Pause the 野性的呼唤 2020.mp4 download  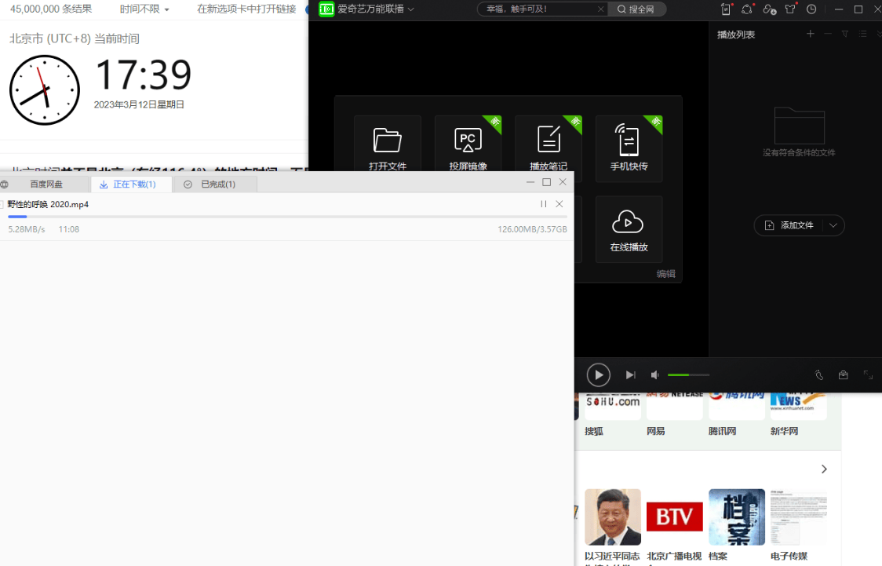click(543, 204)
